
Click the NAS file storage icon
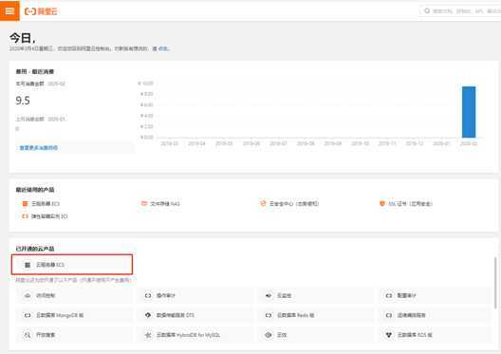coord(144,203)
